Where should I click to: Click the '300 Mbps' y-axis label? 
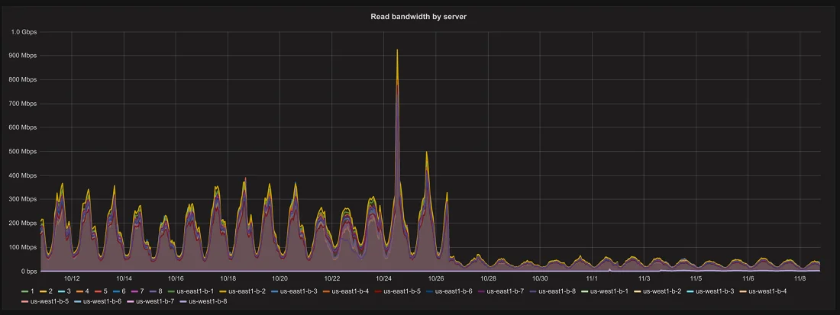(x=24, y=200)
